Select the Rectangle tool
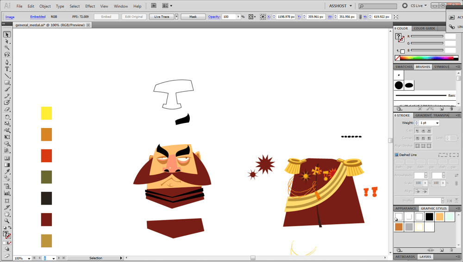The width and height of the screenshot is (463, 262). 7,83
